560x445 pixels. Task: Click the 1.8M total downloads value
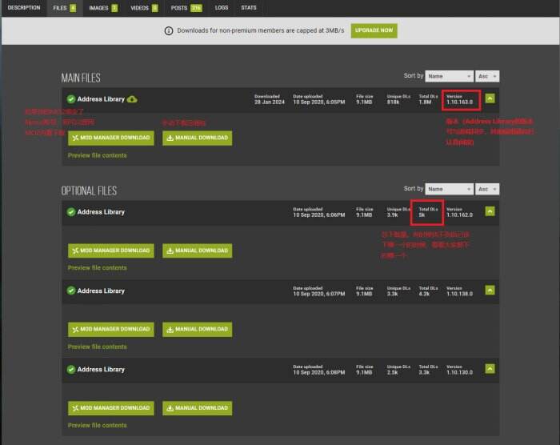(425, 102)
